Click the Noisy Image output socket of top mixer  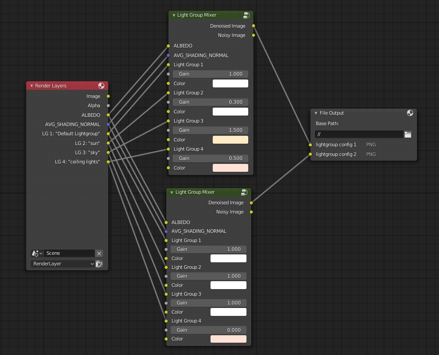click(x=253, y=35)
